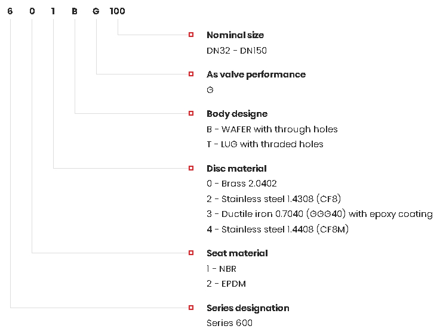Click the "Body designe" heading
Image resolution: width=443 pixels, height=332 pixels.
pyautogui.click(x=237, y=114)
